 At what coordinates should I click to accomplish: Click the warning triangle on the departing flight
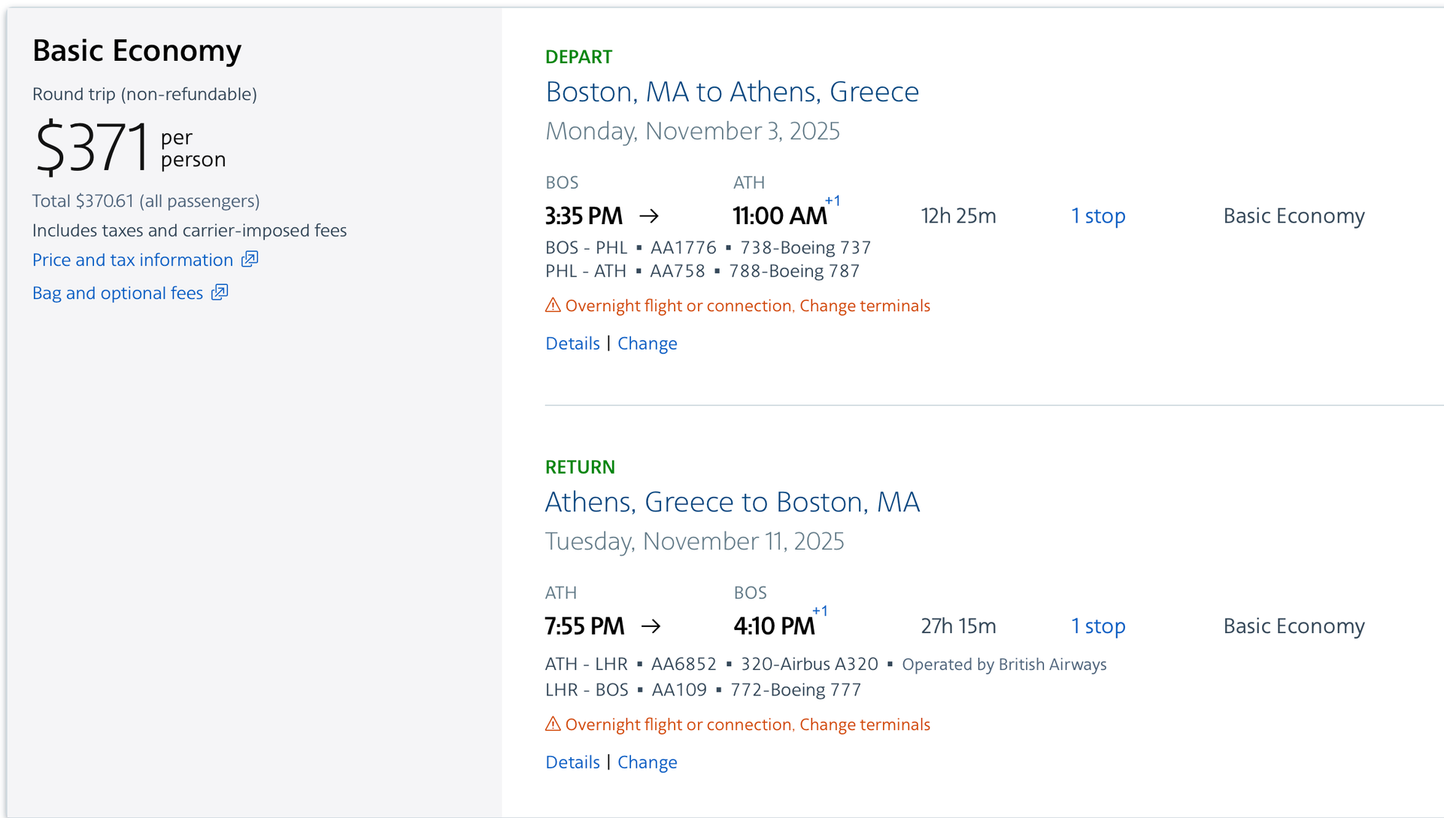pyautogui.click(x=553, y=305)
